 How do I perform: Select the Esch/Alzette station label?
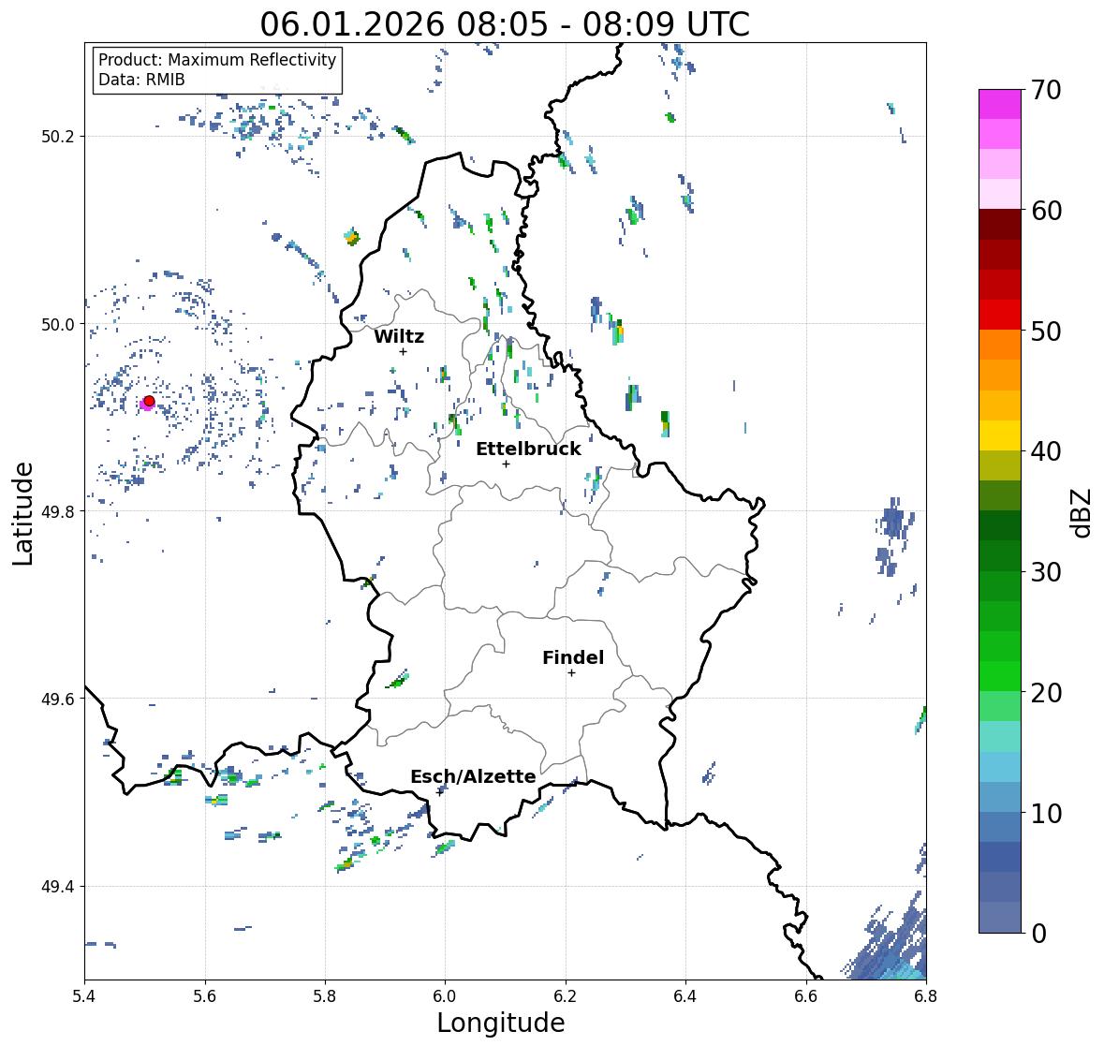[x=473, y=776]
